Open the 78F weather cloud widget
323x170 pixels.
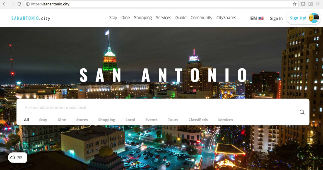point(17,158)
